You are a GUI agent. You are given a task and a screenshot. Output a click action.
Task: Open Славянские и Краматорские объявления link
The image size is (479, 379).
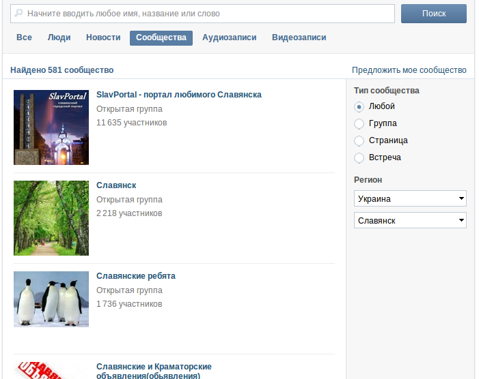[x=154, y=371]
